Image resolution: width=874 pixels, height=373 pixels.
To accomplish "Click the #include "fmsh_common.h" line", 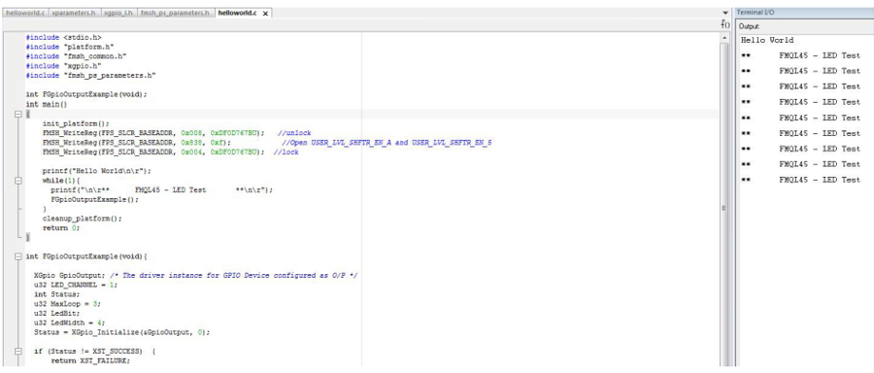I will (x=77, y=56).
